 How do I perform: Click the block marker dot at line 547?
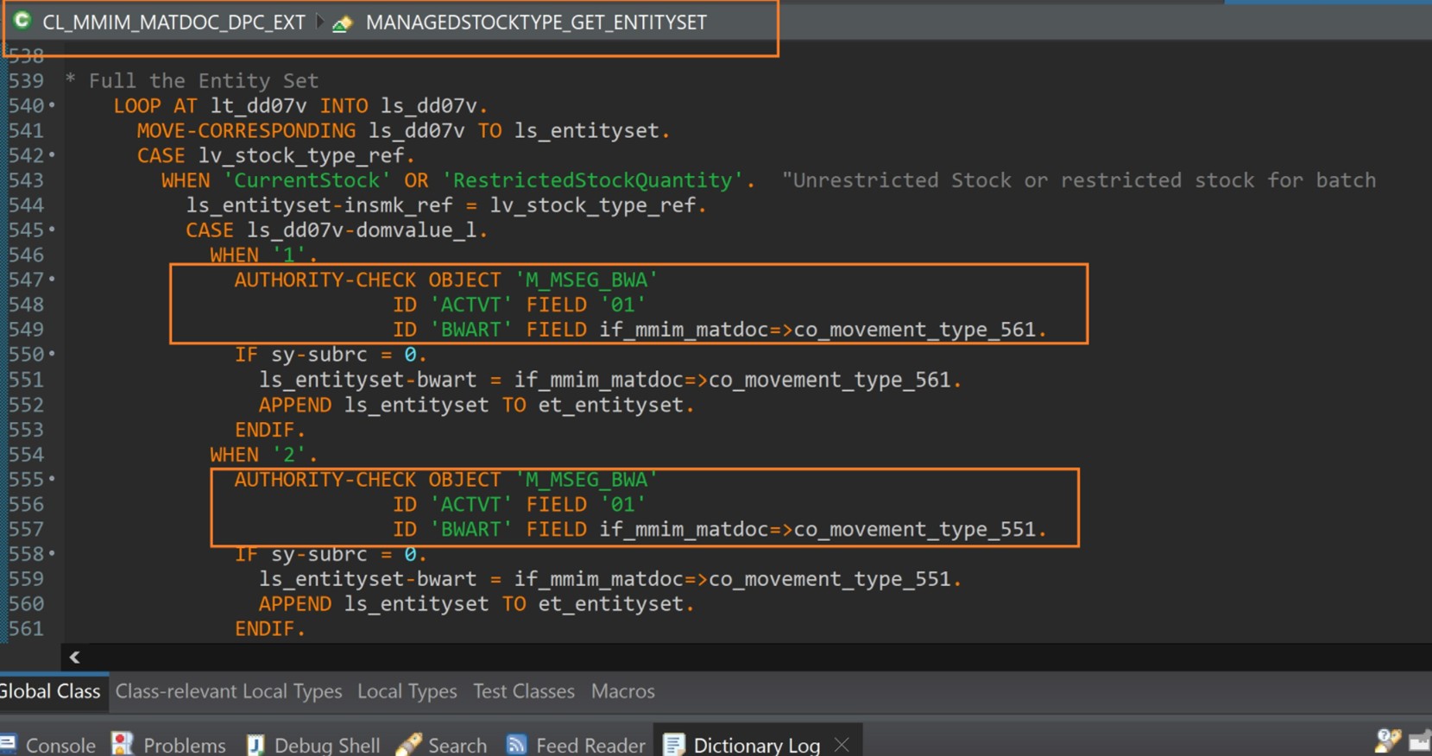click(52, 280)
